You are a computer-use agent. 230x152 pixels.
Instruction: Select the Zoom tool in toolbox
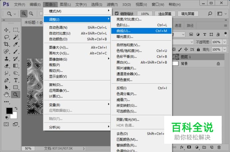16,95
